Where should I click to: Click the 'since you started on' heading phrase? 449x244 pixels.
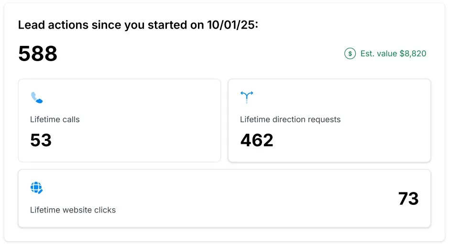[x=142, y=25]
